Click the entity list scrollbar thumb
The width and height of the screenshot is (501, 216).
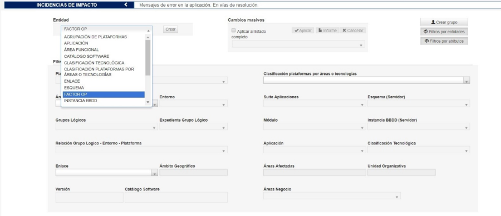coord(148,58)
